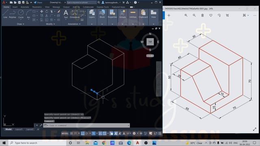Click the Save icon in quick access toolbar
The height and width of the screenshot is (146, 260).
pyautogui.click(x=19, y=2)
